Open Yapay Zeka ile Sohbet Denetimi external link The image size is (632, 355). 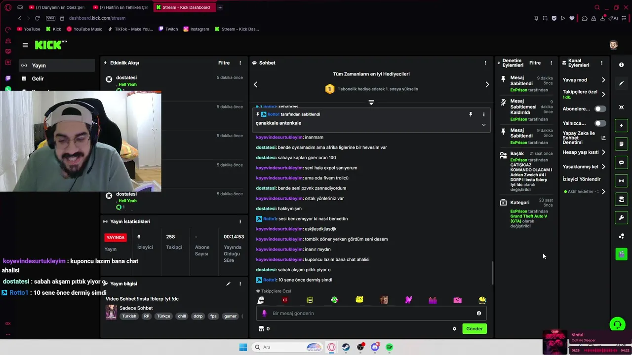coord(603,138)
